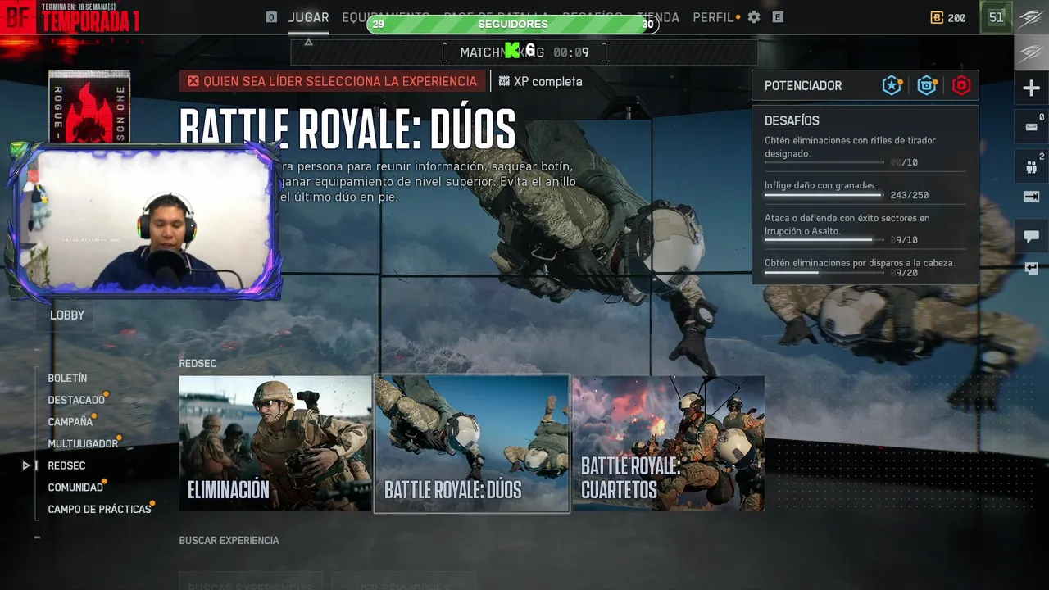
Task: Select the second squad member emblem below it
Action: (x=1031, y=52)
